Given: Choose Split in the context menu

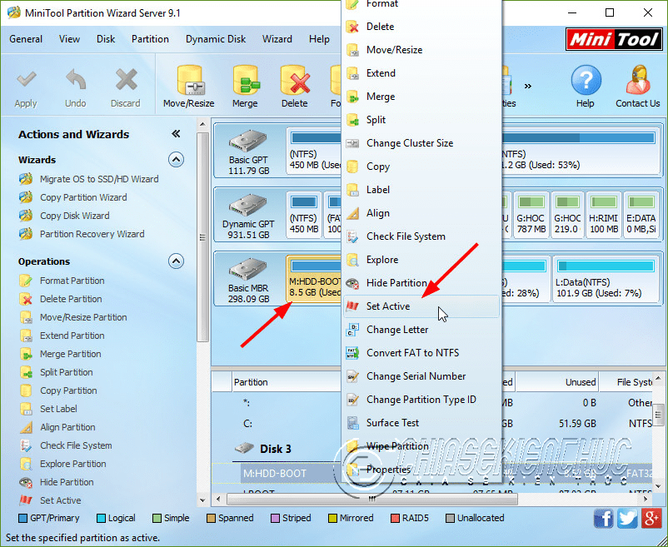Looking at the screenshot, I should 421,120.
